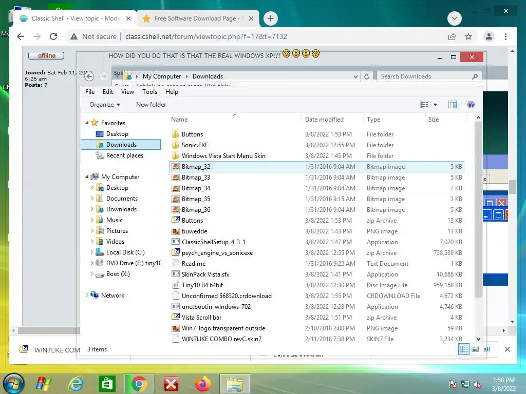The image size is (526, 394).
Task: Select Bitmap_33 image file icon
Action: point(175,177)
